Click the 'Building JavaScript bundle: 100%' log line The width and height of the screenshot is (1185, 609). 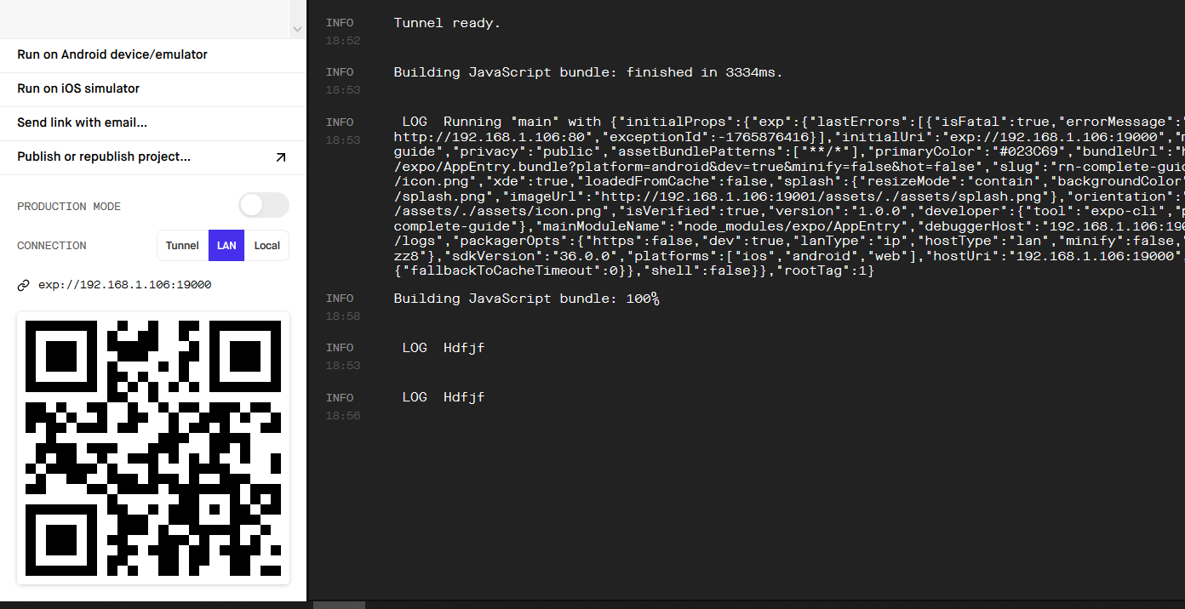point(526,299)
